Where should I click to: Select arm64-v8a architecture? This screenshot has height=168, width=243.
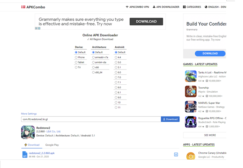(93, 62)
